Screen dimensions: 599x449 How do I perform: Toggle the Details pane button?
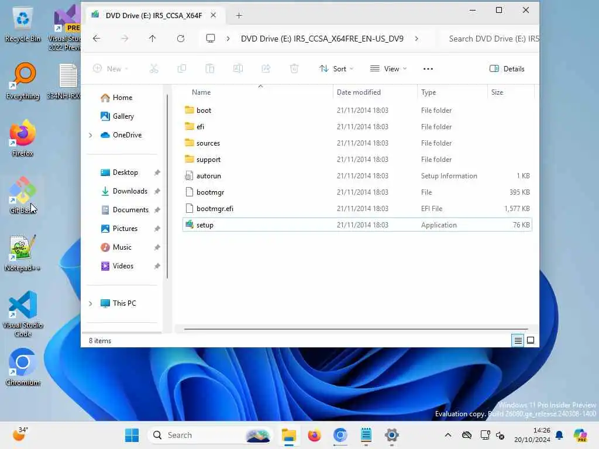(507, 69)
